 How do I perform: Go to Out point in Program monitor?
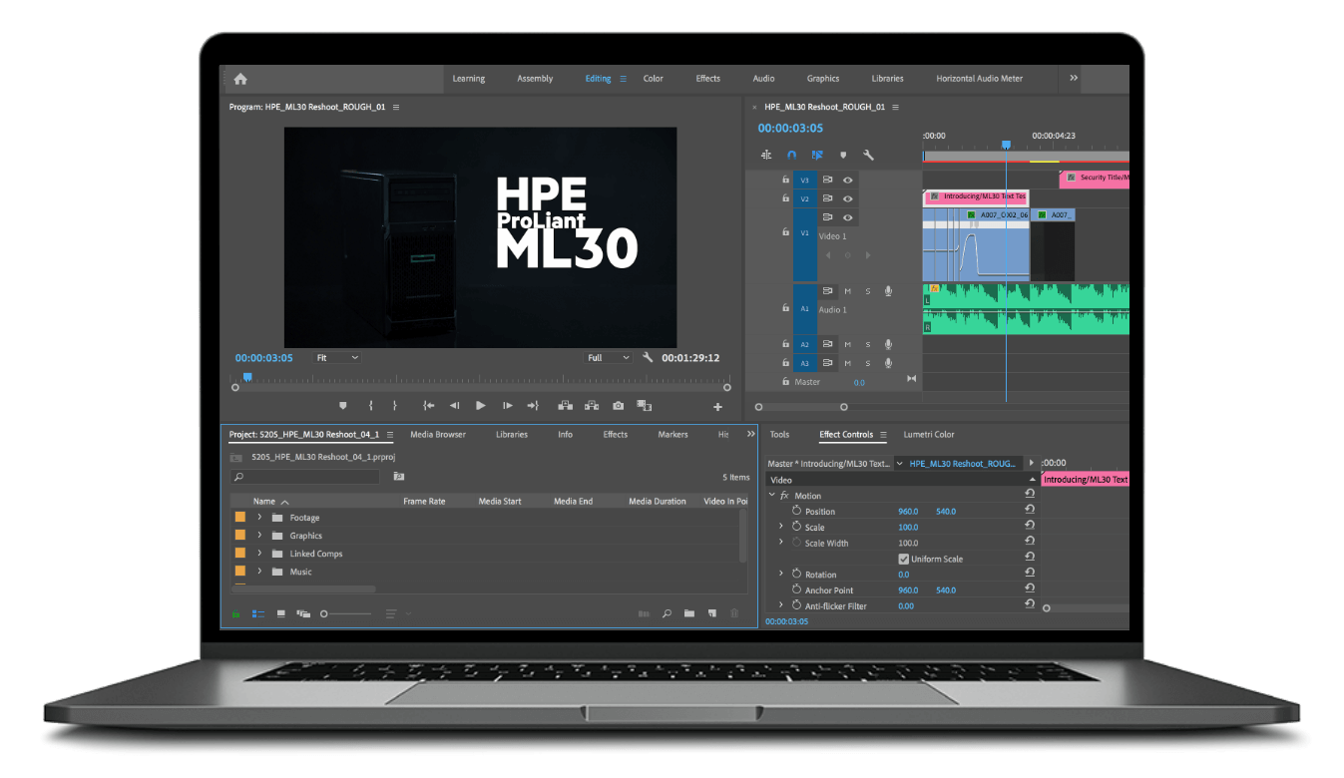(533, 406)
